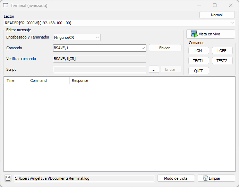Send the LON command
239x187 pixels.
(x=198, y=51)
